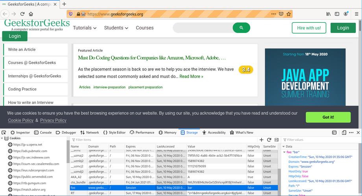
Task: Close the GeeksforGeeks browser tab
Action: point(55,4)
